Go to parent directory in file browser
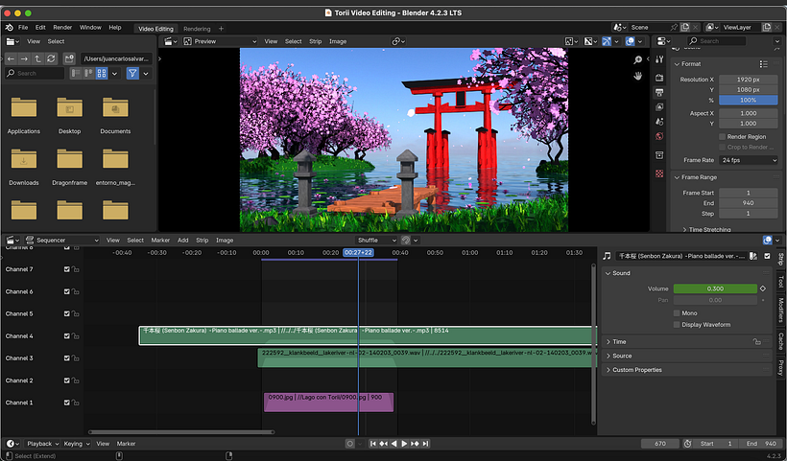Image resolution: width=787 pixels, height=461 pixels. pyautogui.click(x=37, y=58)
